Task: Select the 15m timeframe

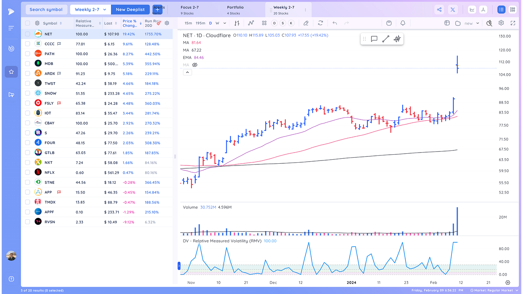Action: 188,23
